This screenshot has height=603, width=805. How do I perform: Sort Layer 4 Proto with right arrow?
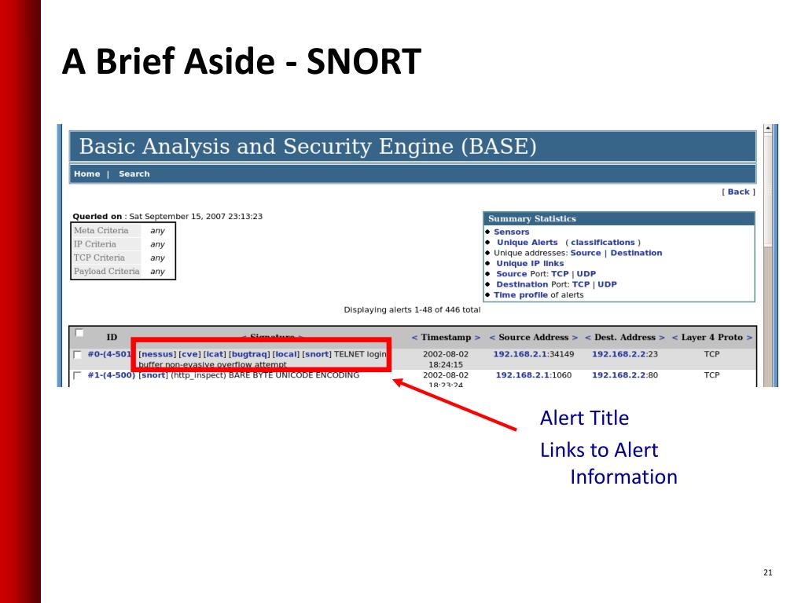point(749,338)
